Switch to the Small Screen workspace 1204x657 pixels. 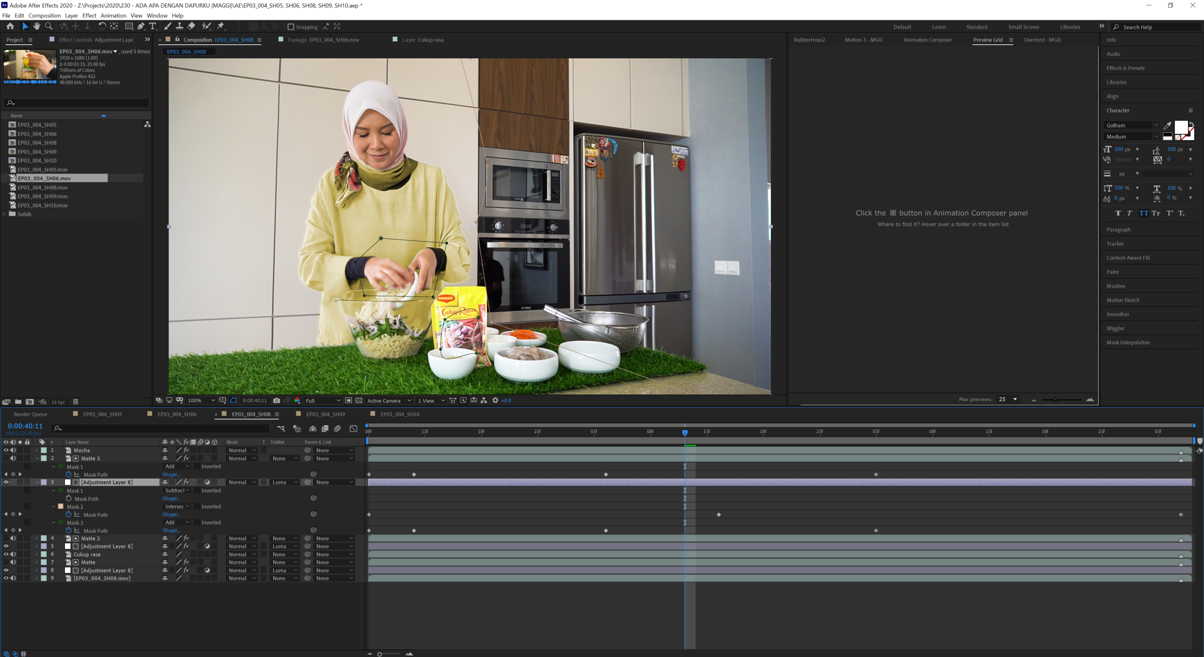pyautogui.click(x=1023, y=27)
